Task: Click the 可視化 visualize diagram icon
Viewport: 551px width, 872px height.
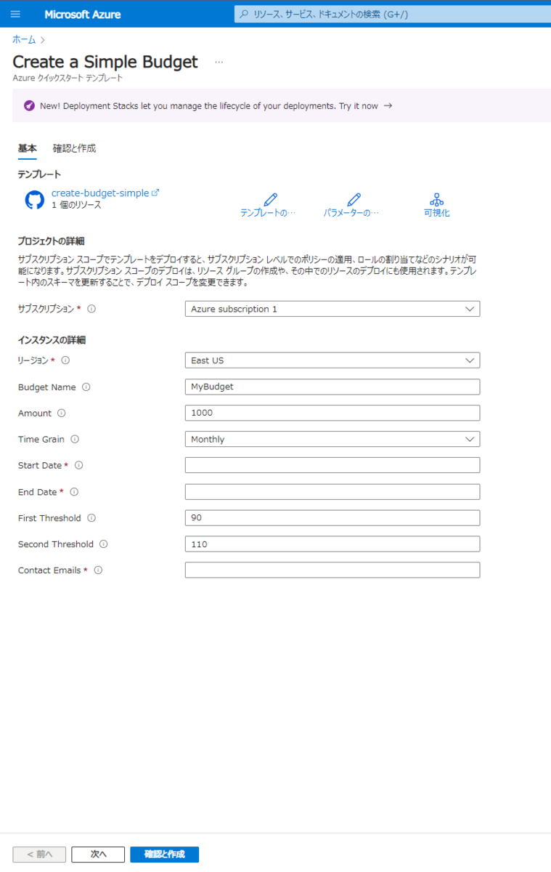Action: [437, 199]
